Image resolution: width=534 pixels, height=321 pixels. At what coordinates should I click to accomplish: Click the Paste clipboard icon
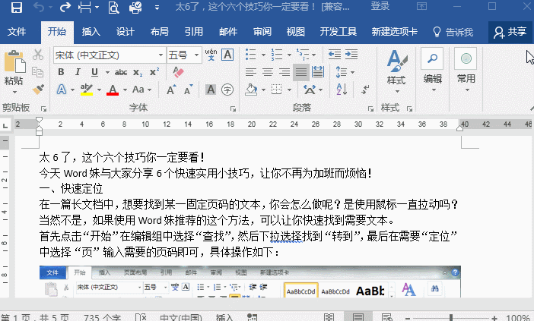(x=14, y=63)
